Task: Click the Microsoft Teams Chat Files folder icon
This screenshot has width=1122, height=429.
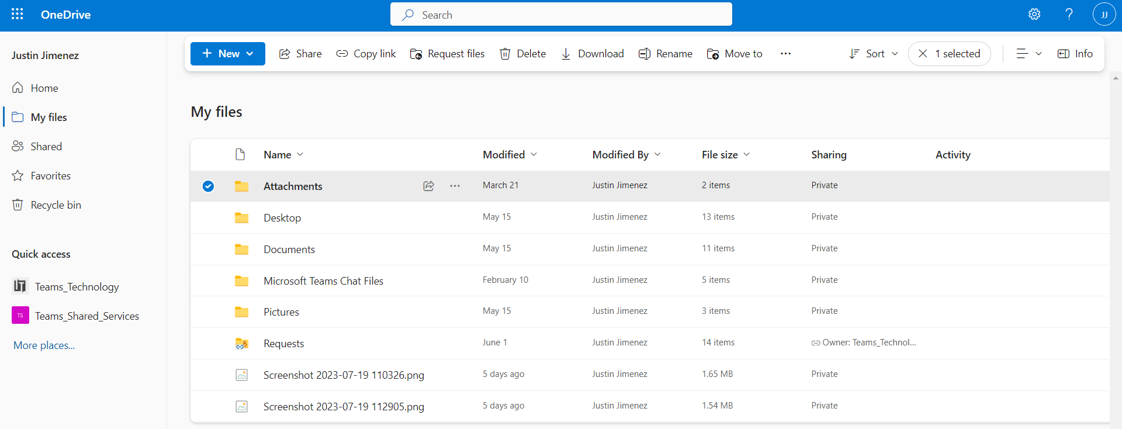Action: pos(241,281)
